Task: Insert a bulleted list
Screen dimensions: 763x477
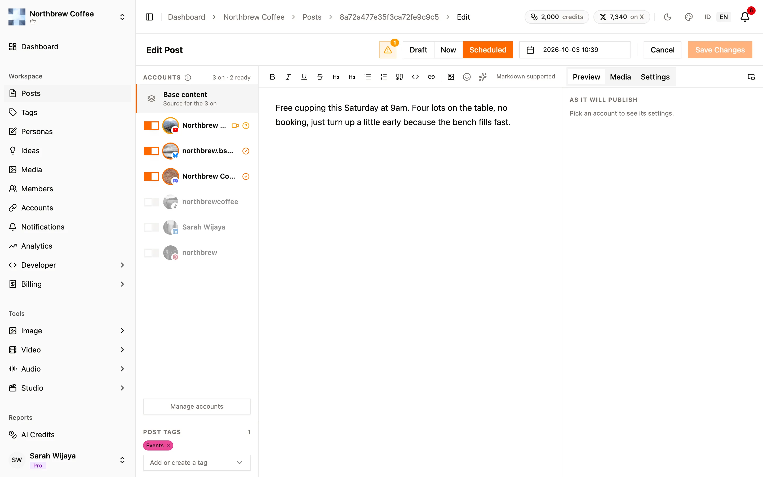Action: pos(368,77)
